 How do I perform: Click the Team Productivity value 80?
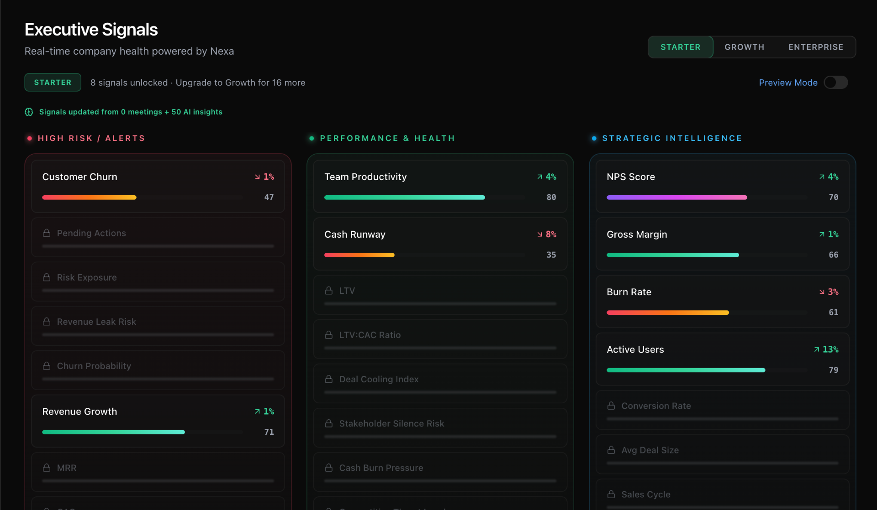[551, 198]
